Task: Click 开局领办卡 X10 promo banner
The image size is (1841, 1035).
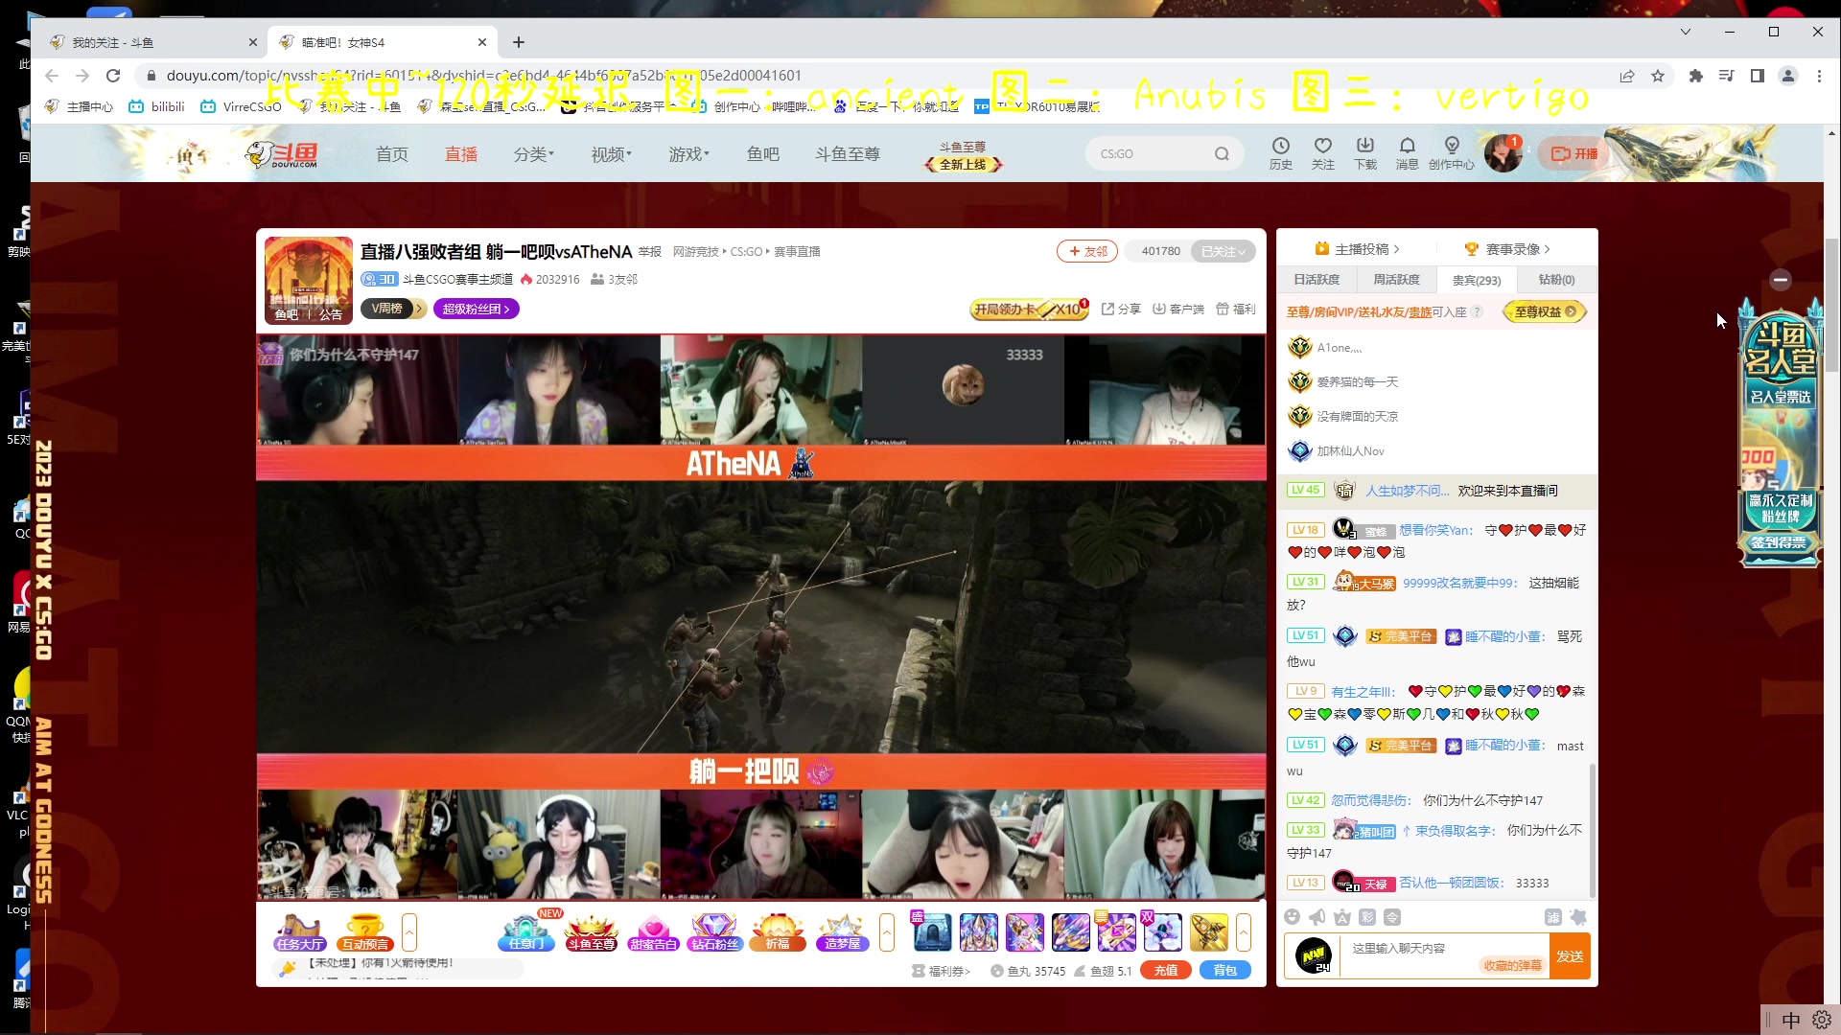Action: [x=1030, y=309]
